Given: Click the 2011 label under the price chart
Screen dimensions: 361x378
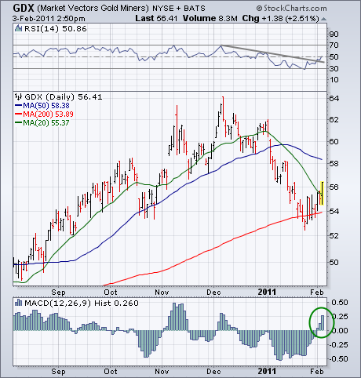Looking at the screenshot, I should [x=267, y=292].
